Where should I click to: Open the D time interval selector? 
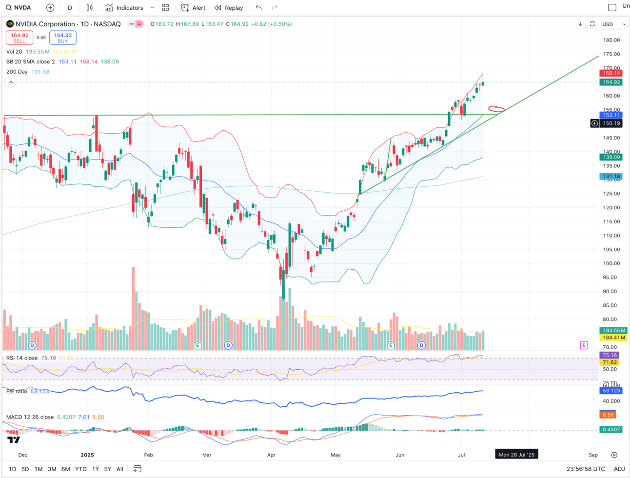tap(70, 8)
